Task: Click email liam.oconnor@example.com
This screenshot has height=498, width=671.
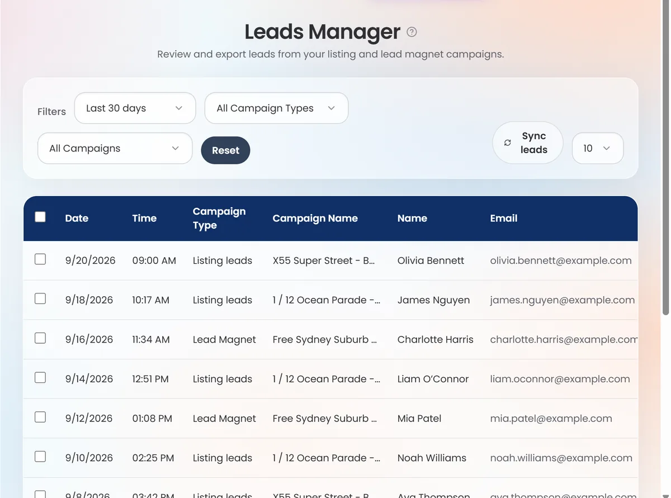Action: 560,379
